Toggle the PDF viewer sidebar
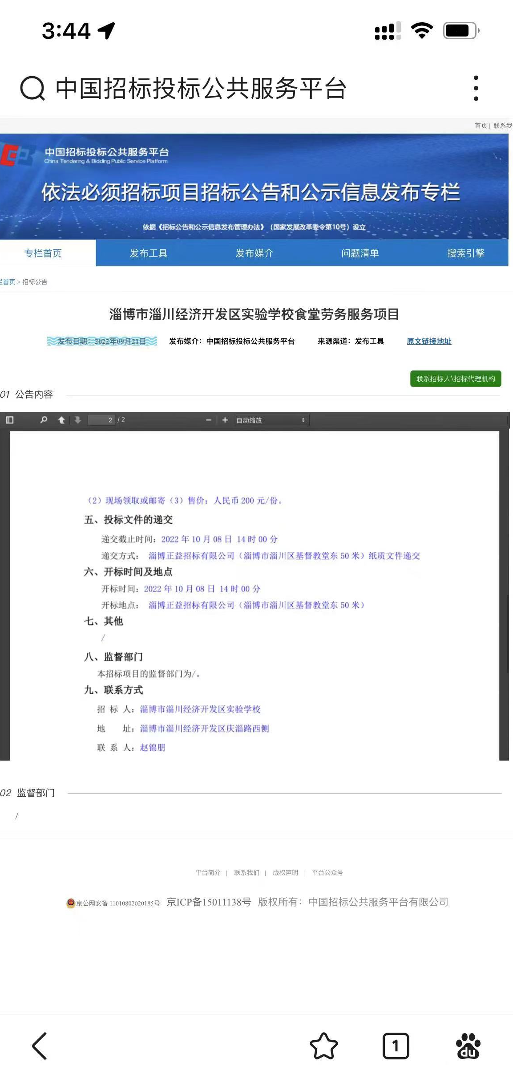This screenshot has width=513, height=1087. point(9,420)
